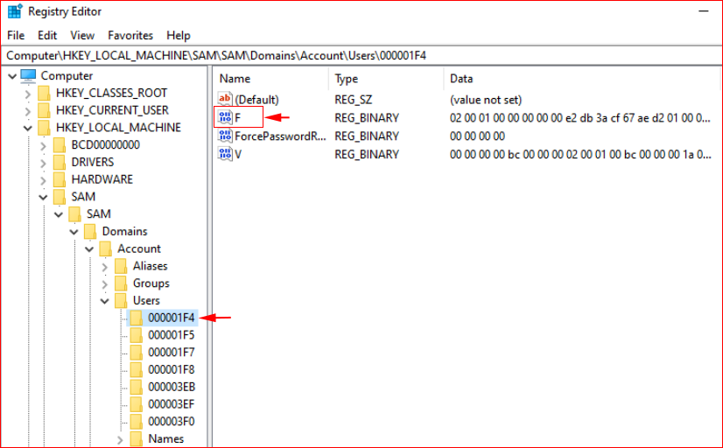Click the "(value not set)" data cell
This screenshot has height=448, width=723.
[x=486, y=100]
